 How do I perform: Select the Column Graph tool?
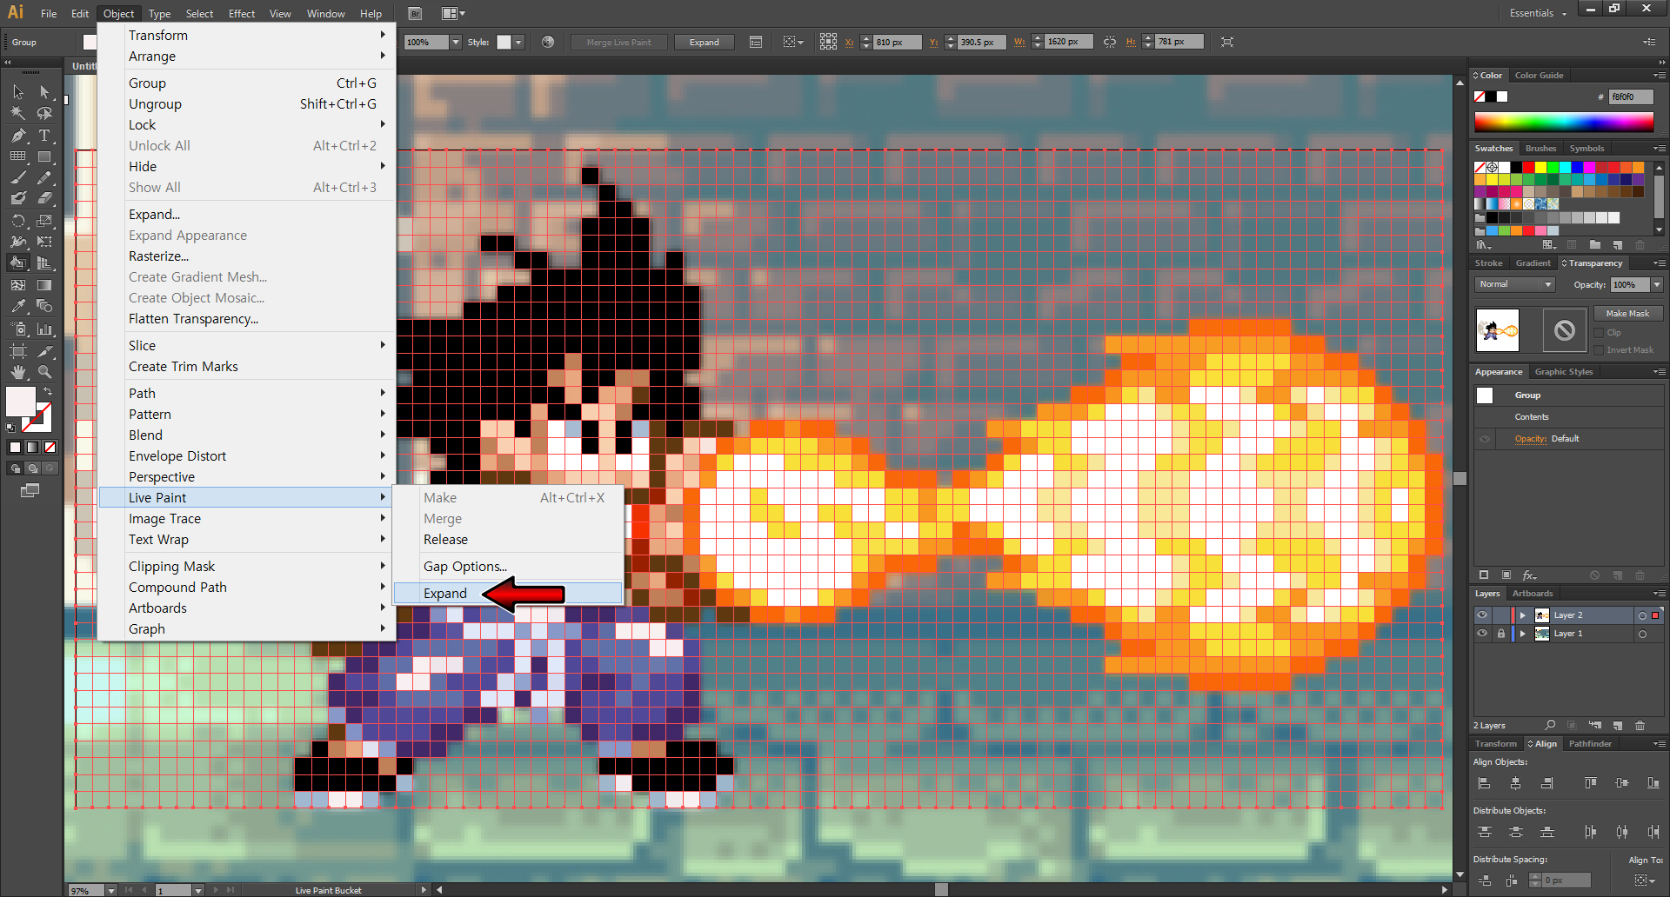click(44, 329)
